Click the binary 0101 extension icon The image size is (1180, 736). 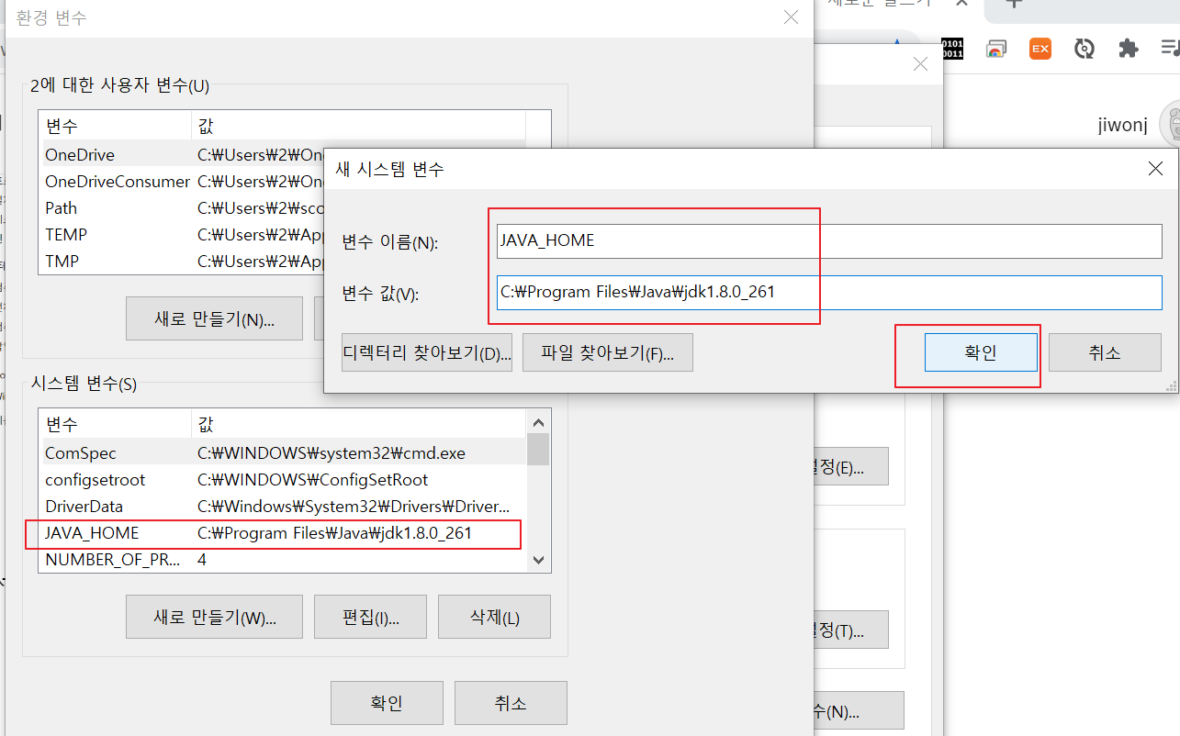[x=953, y=49]
